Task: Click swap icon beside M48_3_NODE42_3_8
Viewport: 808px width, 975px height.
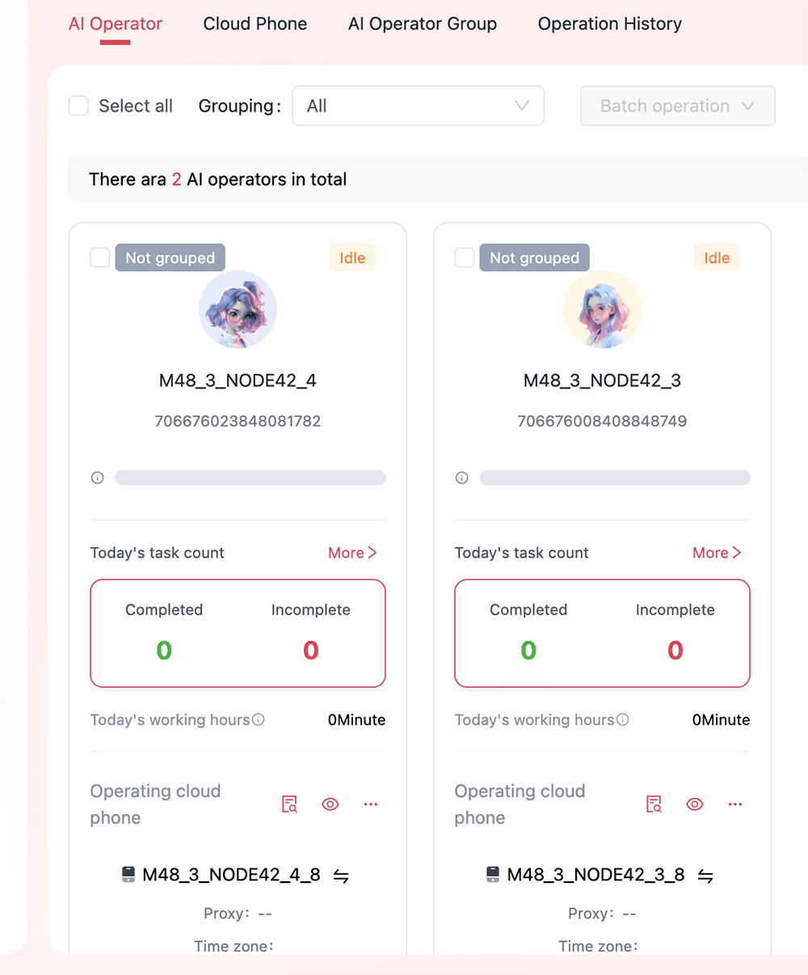Action: click(705, 876)
